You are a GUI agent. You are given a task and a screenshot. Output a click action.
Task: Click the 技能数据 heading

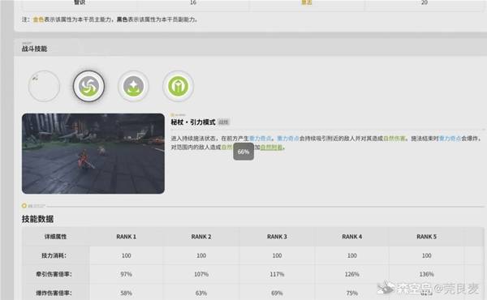[x=37, y=219]
